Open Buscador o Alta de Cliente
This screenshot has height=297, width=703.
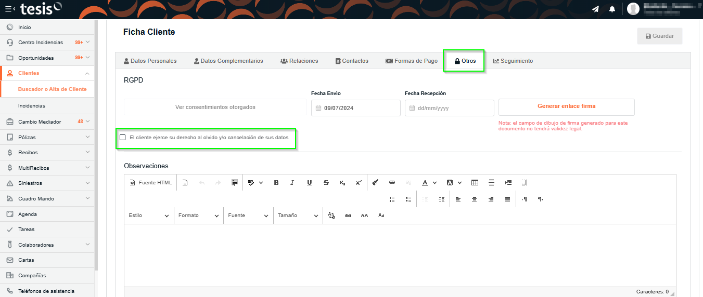tap(52, 89)
